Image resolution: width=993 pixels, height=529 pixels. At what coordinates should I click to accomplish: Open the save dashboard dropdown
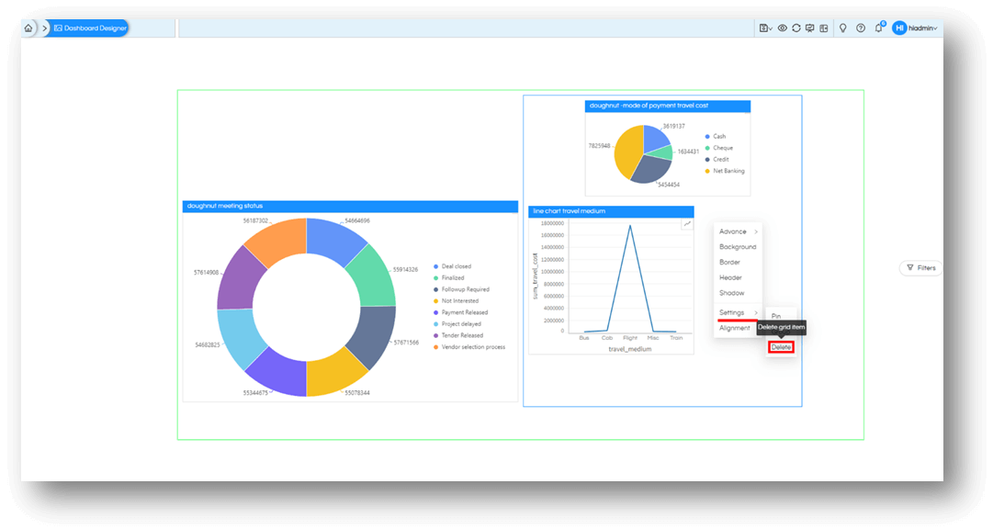click(766, 28)
